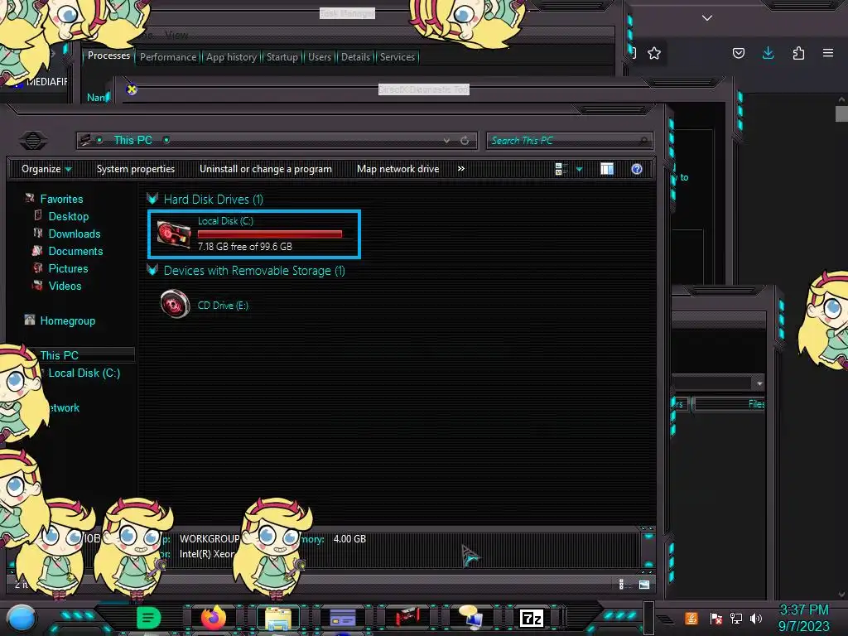This screenshot has height=636, width=848.
Task: Expand the browser tab list chevron
Action: 707,18
